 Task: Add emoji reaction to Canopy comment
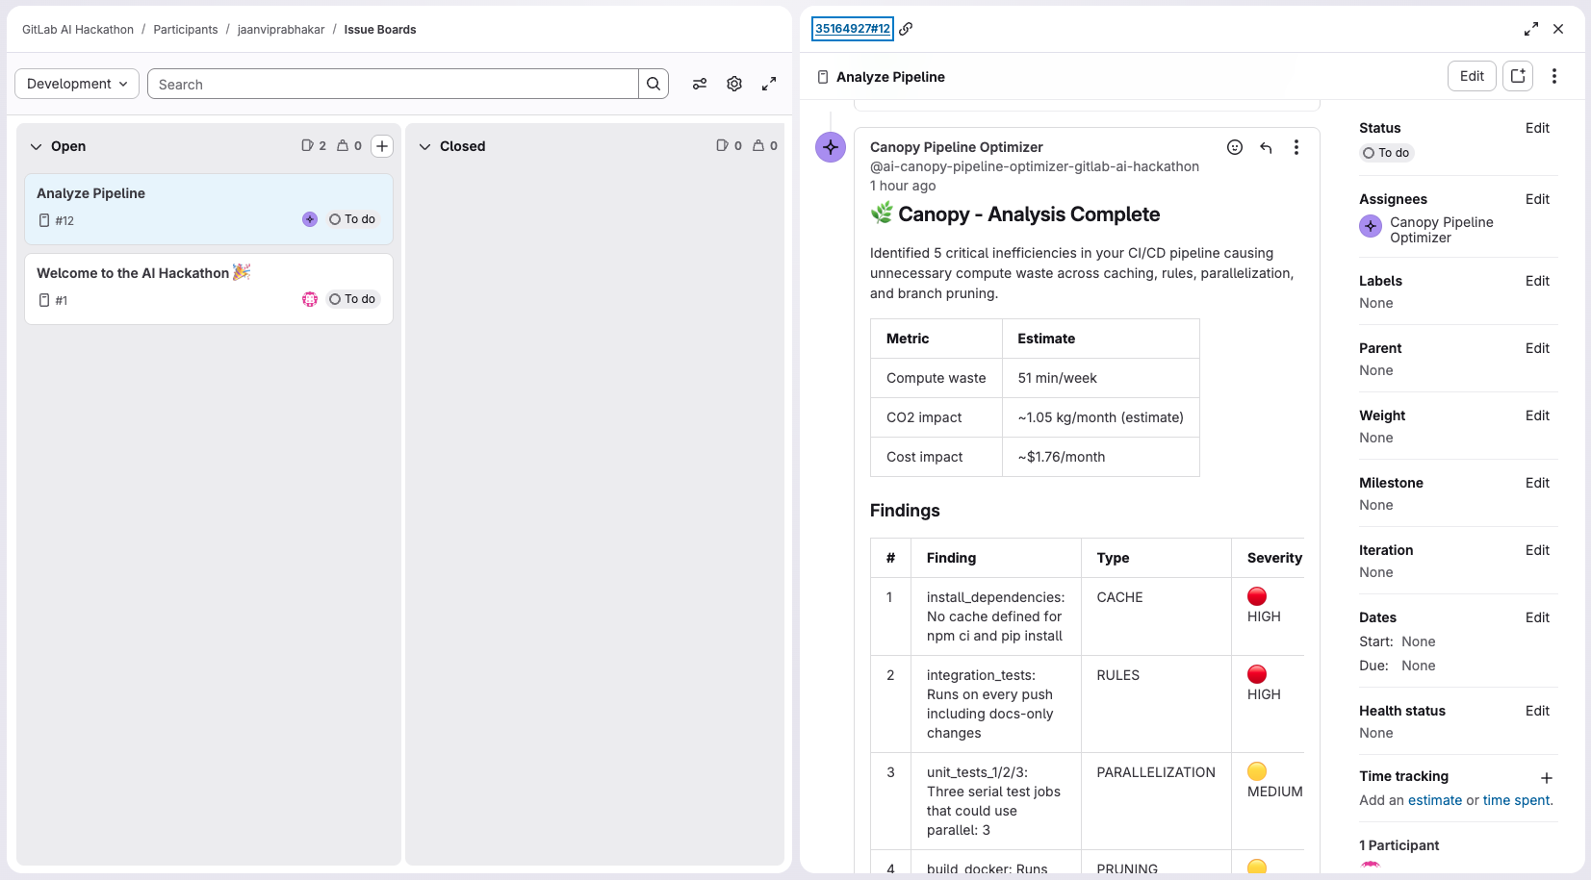click(1235, 147)
